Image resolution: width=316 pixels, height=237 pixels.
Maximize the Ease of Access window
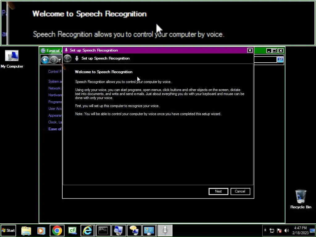(x=274, y=51)
